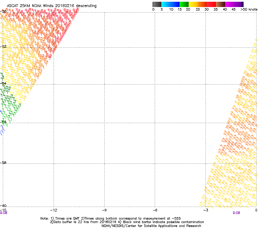The image size is (259, 228).
Task: Click the 'Times are GMT' note line
Action: coord(111,219)
